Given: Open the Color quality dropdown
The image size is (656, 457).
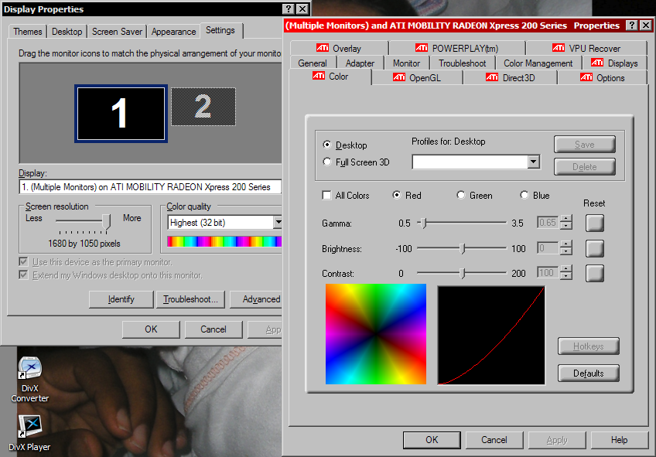Looking at the screenshot, I should [278, 223].
